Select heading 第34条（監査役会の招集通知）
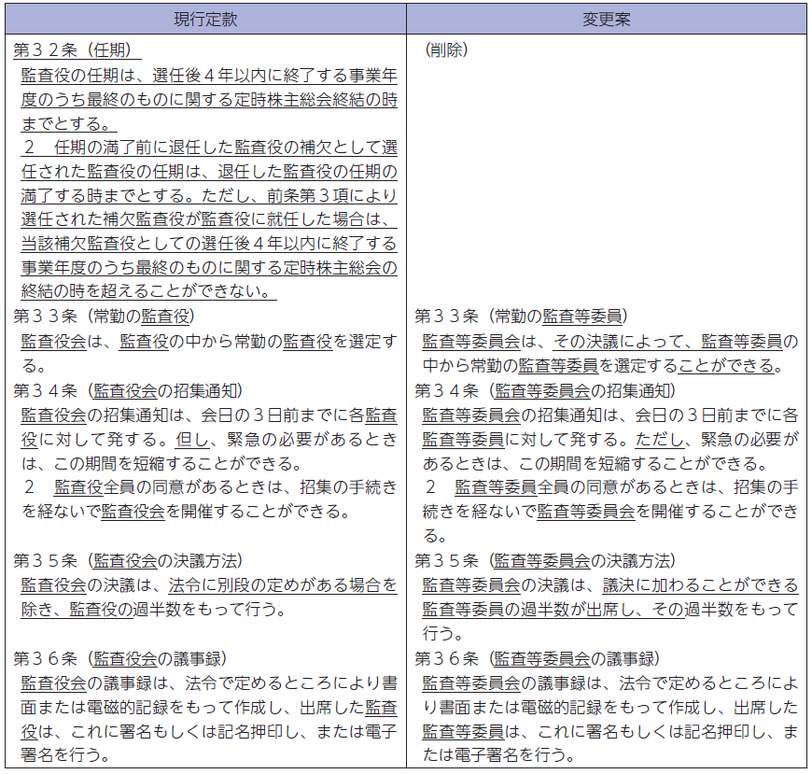Screen dimensions: 812x774 pos(128,390)
